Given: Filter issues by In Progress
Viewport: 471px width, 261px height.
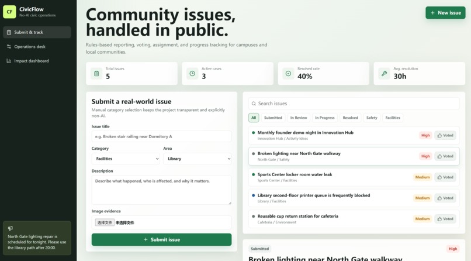Looking at the screenshot, I should (x=325, y=118).
